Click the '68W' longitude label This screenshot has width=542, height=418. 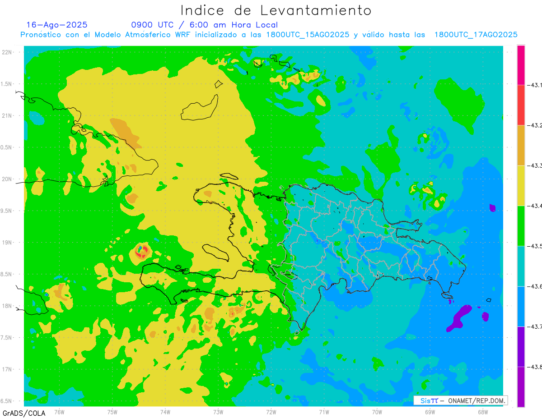[x=483, y=412]
